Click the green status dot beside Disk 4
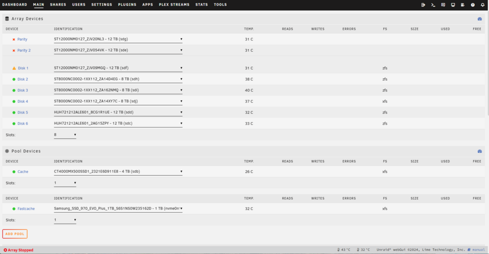The image size is (489, 254). point(14,101)
